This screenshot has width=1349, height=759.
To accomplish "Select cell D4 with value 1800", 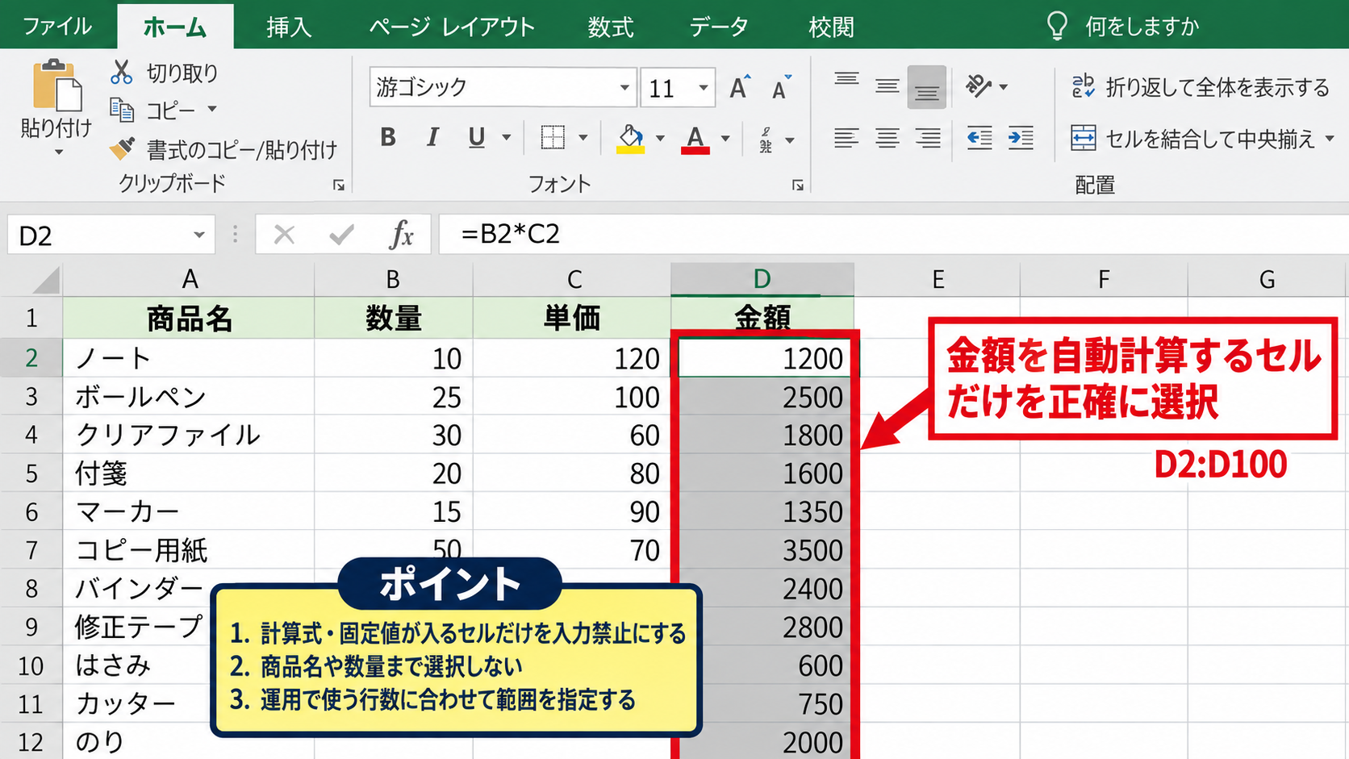I will 762,435.
